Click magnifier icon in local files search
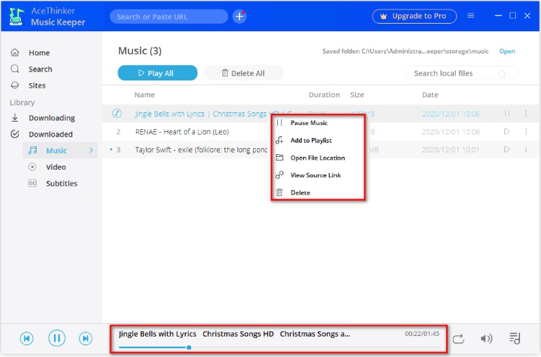 502,74
